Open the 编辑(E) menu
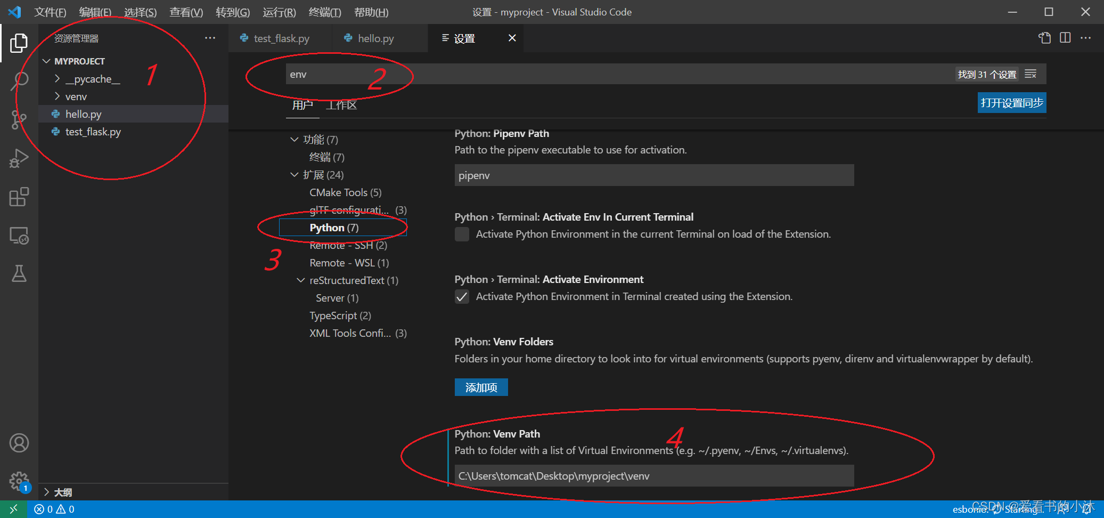 tap(95, 12)
